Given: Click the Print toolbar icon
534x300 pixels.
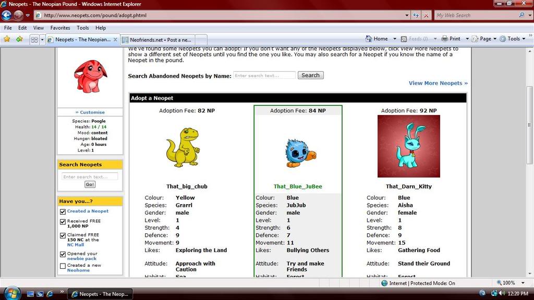Looking at the screenshot, I should (451, 39).
